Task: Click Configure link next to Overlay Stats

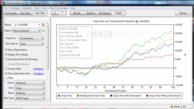Action: (x=38, y=69)
